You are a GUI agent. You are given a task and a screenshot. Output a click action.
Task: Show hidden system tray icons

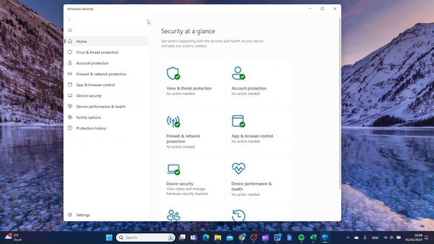tap(348, 237)
